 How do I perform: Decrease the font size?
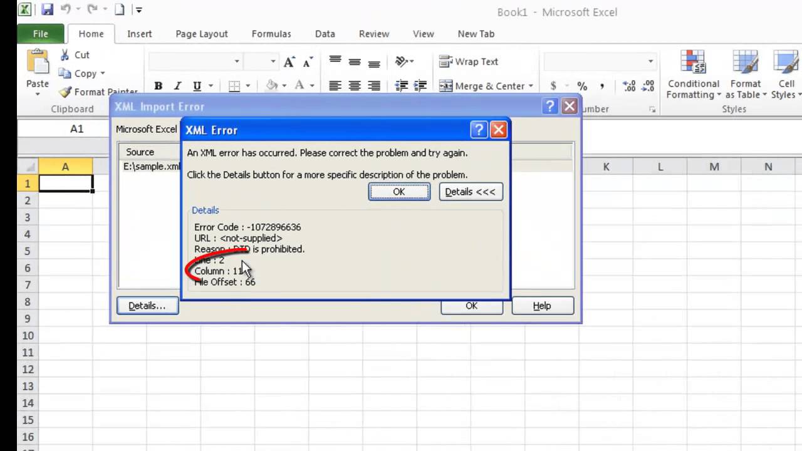click(x=308, y=61)
